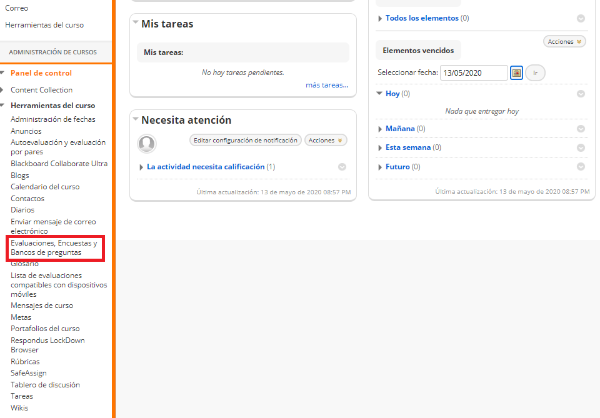Open the date picker calendar icon
The image size is (600, 418).
[x=516, y=73]
